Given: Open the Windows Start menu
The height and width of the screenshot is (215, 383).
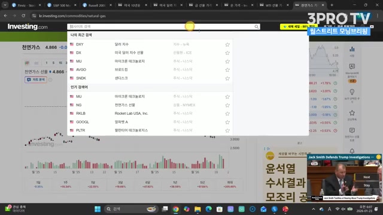Looking at the screenshot, I should (x=98, y=209).
